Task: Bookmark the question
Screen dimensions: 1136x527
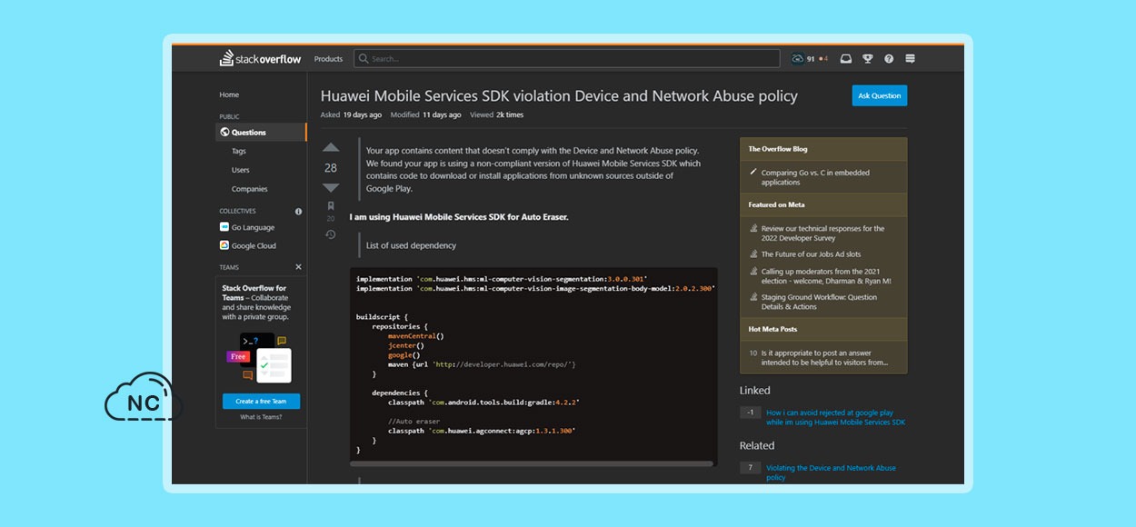Action: tap(331, 206)
